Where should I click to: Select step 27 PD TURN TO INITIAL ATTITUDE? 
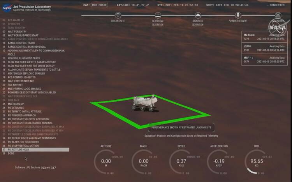click(22, 111)
